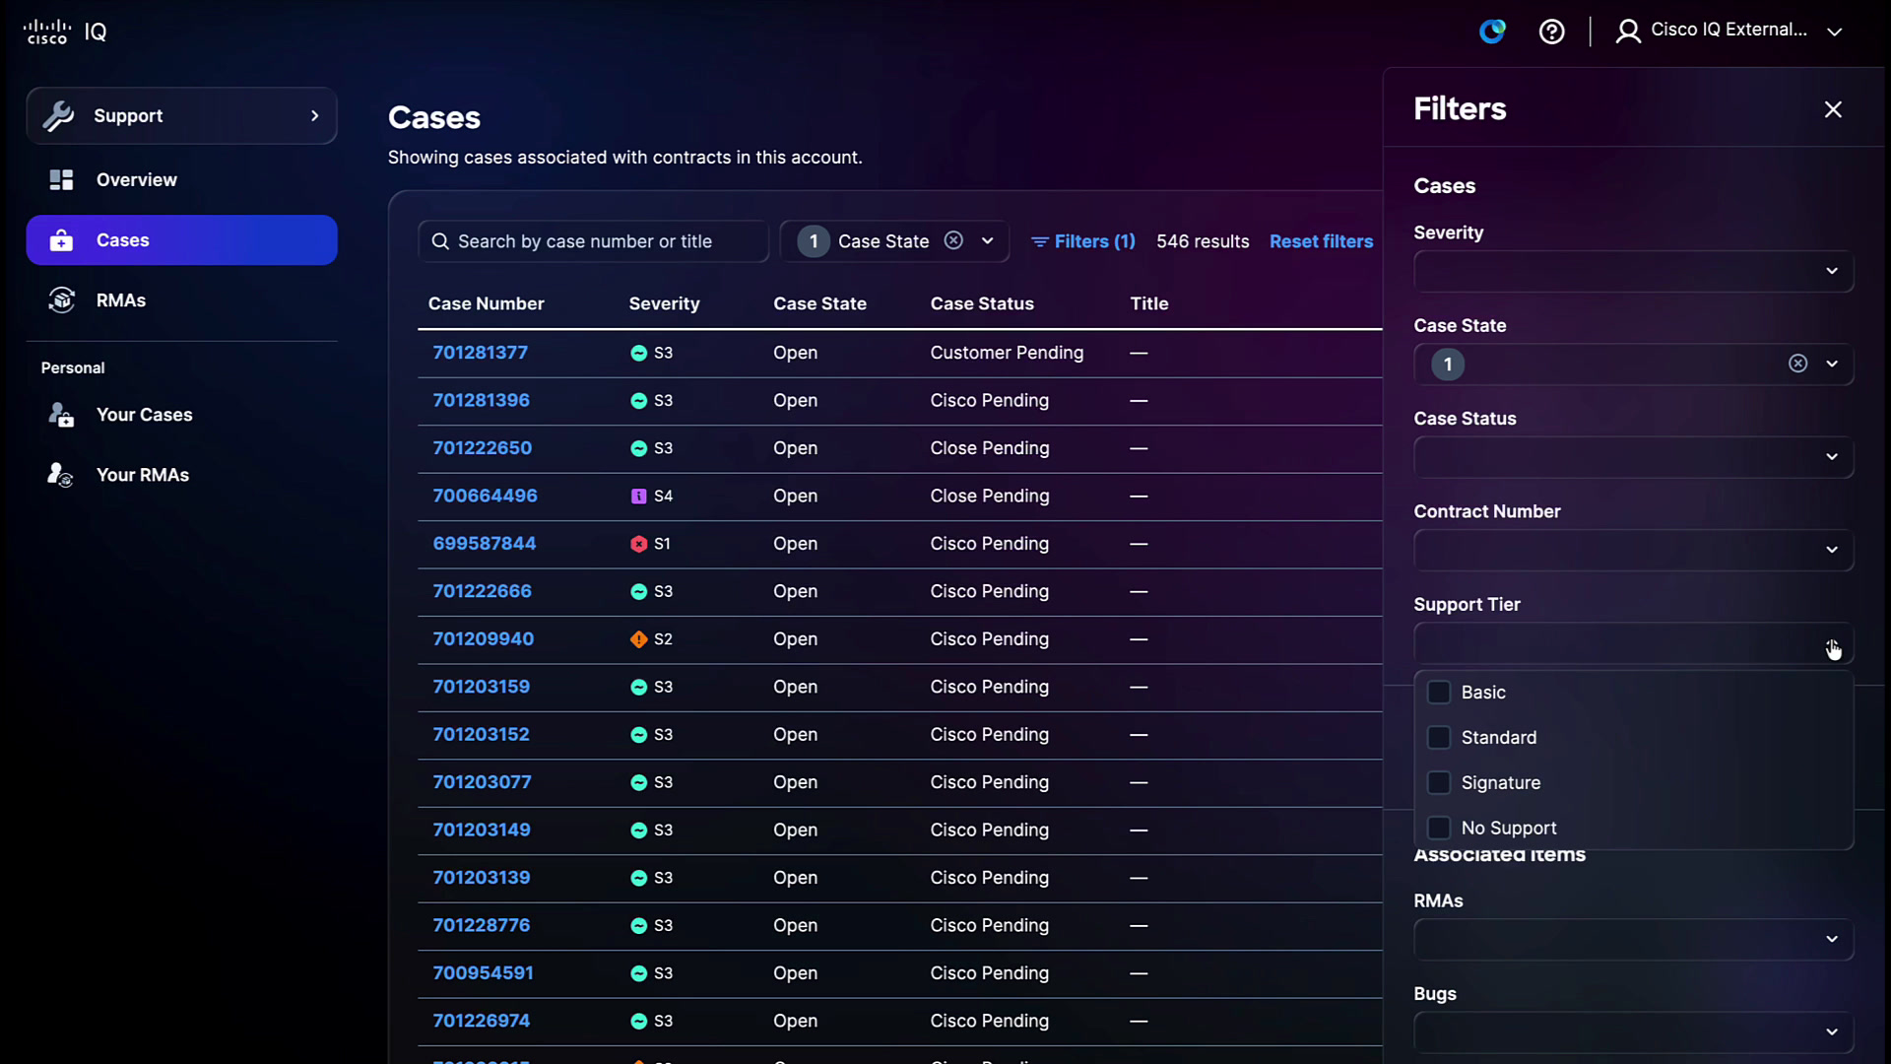Close the Filters panel
This screenshot has height=1064, width=1891.
[1833, 109]
